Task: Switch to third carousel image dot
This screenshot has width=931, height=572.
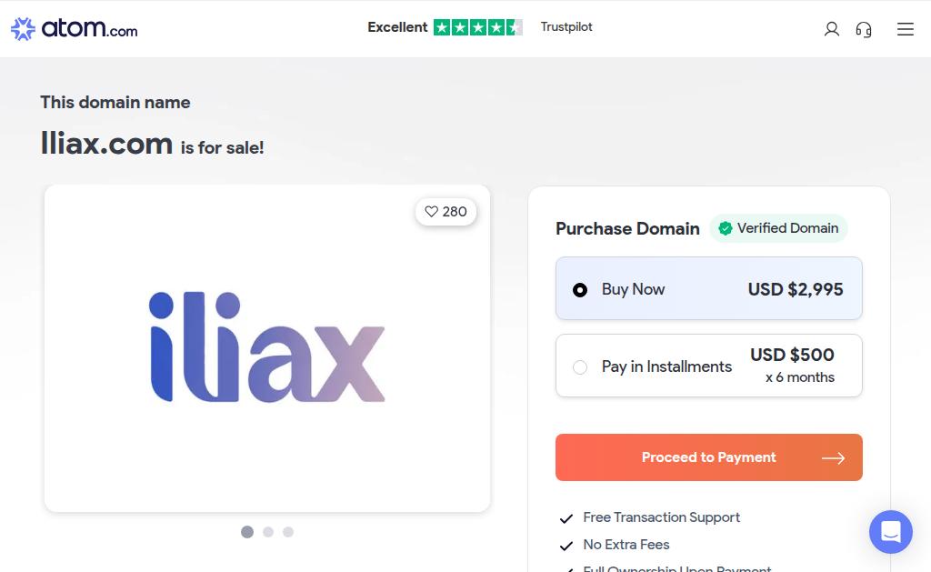Action: (x=288, y=532)
